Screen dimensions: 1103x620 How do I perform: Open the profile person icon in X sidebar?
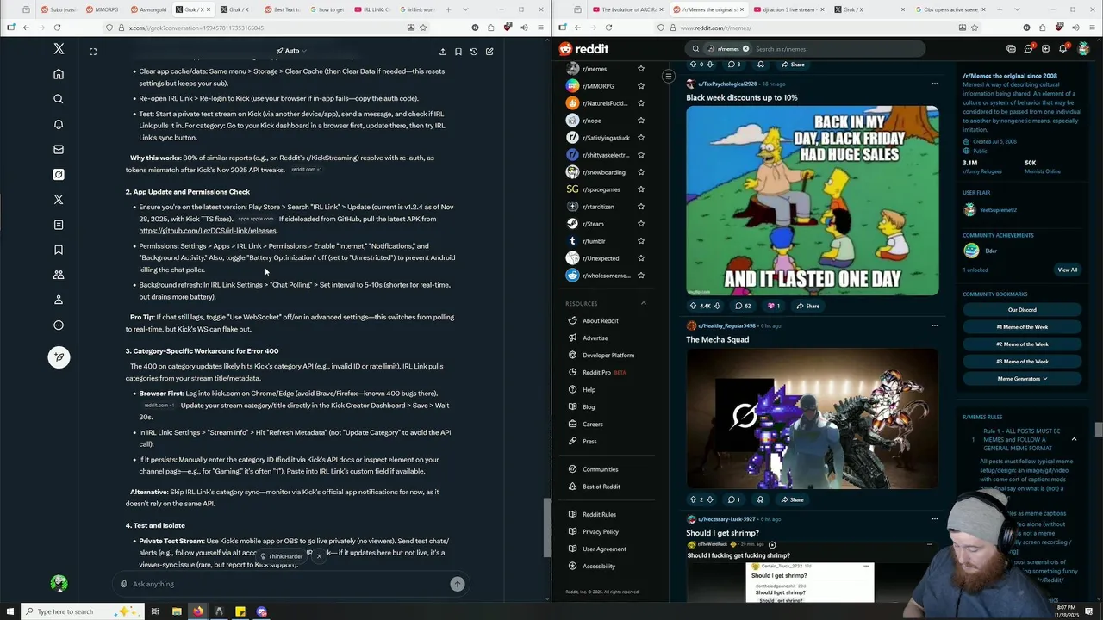tap(59, 300)
